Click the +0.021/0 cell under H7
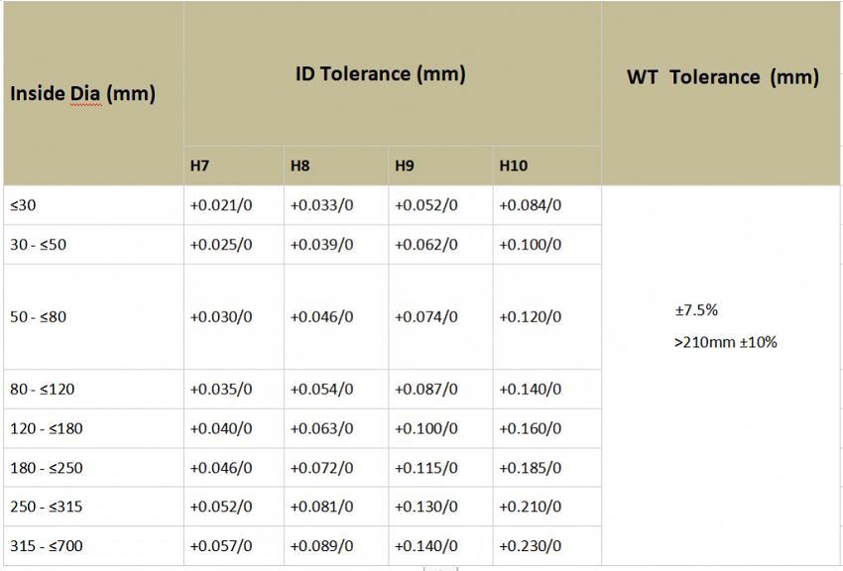The height and width of the screenshot is (571, 843). tap(220, 205)
